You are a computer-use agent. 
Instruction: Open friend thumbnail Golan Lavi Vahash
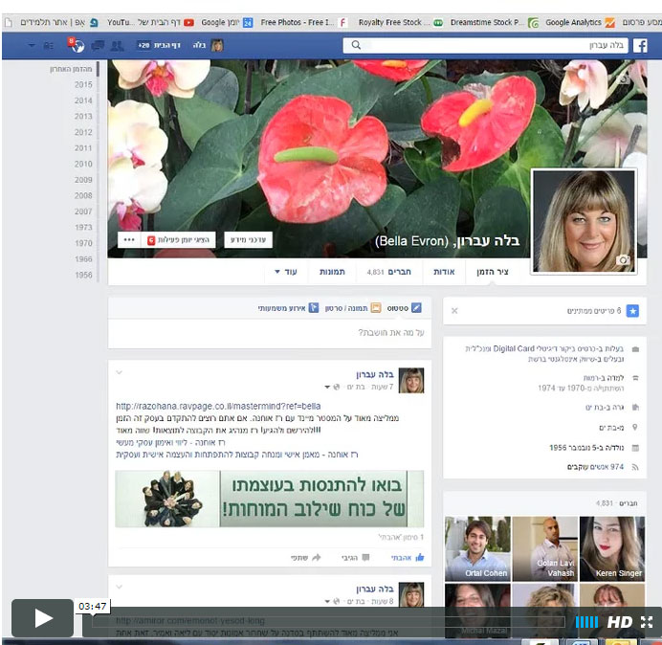click(x=544, y=548)
